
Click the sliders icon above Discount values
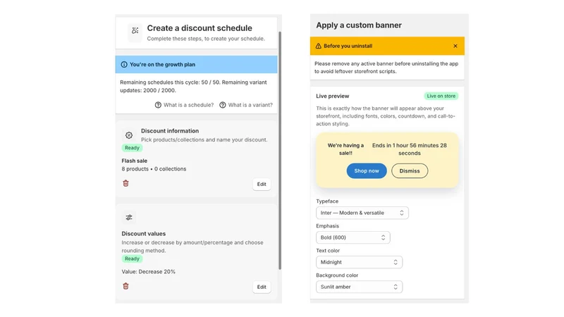pos(129,218)
